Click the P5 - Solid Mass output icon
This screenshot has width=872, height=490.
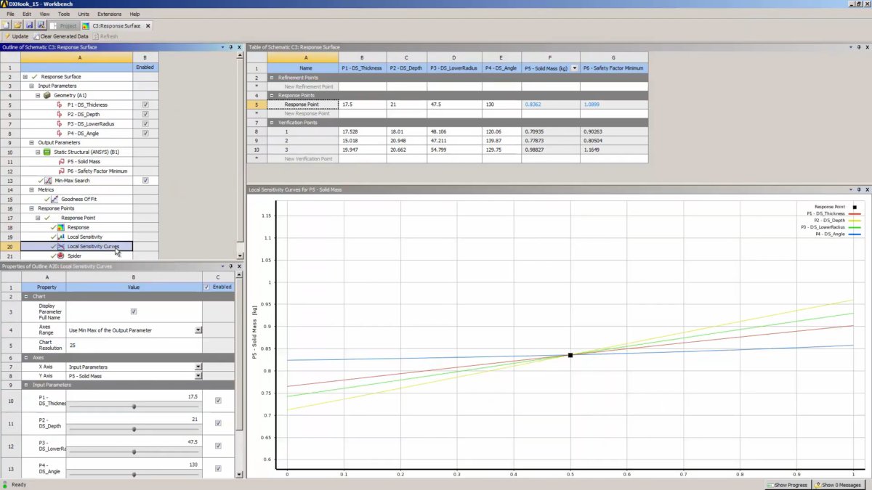tap(60, 162)
